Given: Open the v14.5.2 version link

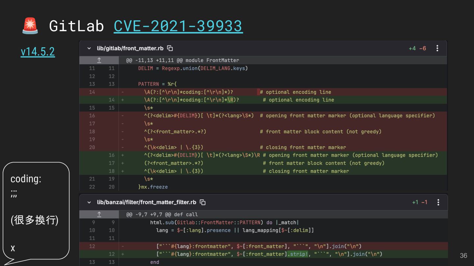Looking at the screenshot, I should click(38, 52).
